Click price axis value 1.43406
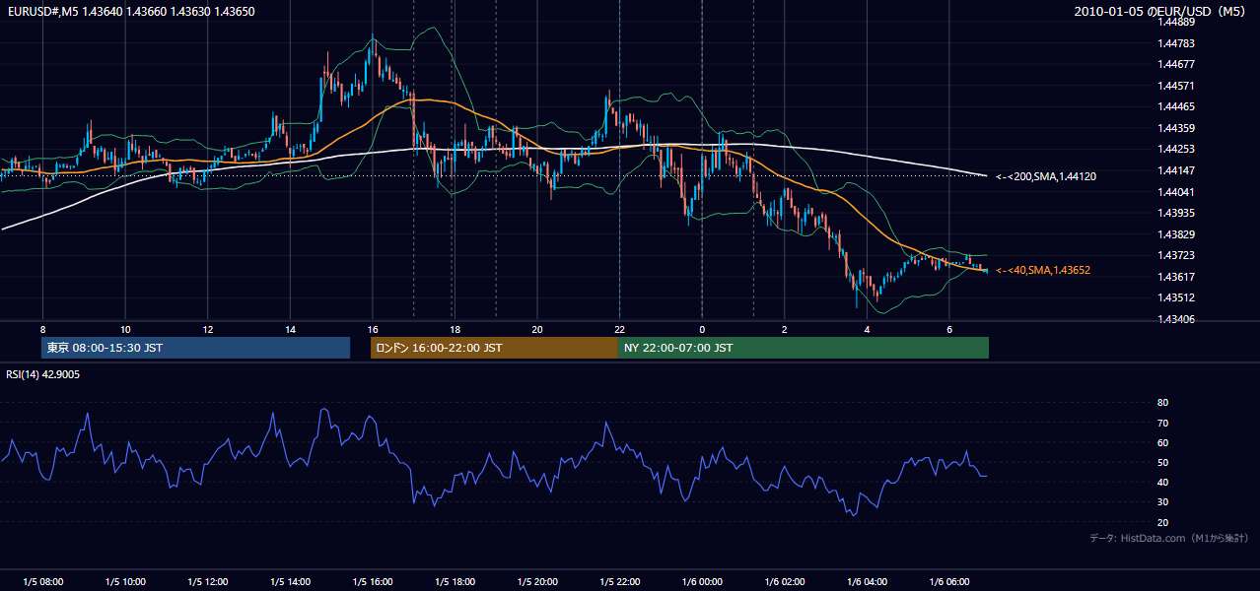1260x591 pixels. point(1176,319)
